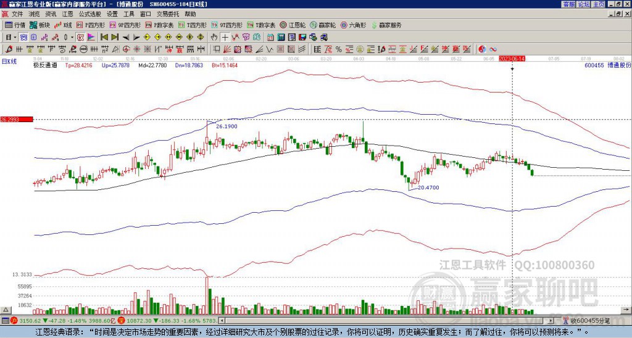Click the 客服 customer service button
The image size is (632, 338).
pyautogui.click(x=569, y=4)
